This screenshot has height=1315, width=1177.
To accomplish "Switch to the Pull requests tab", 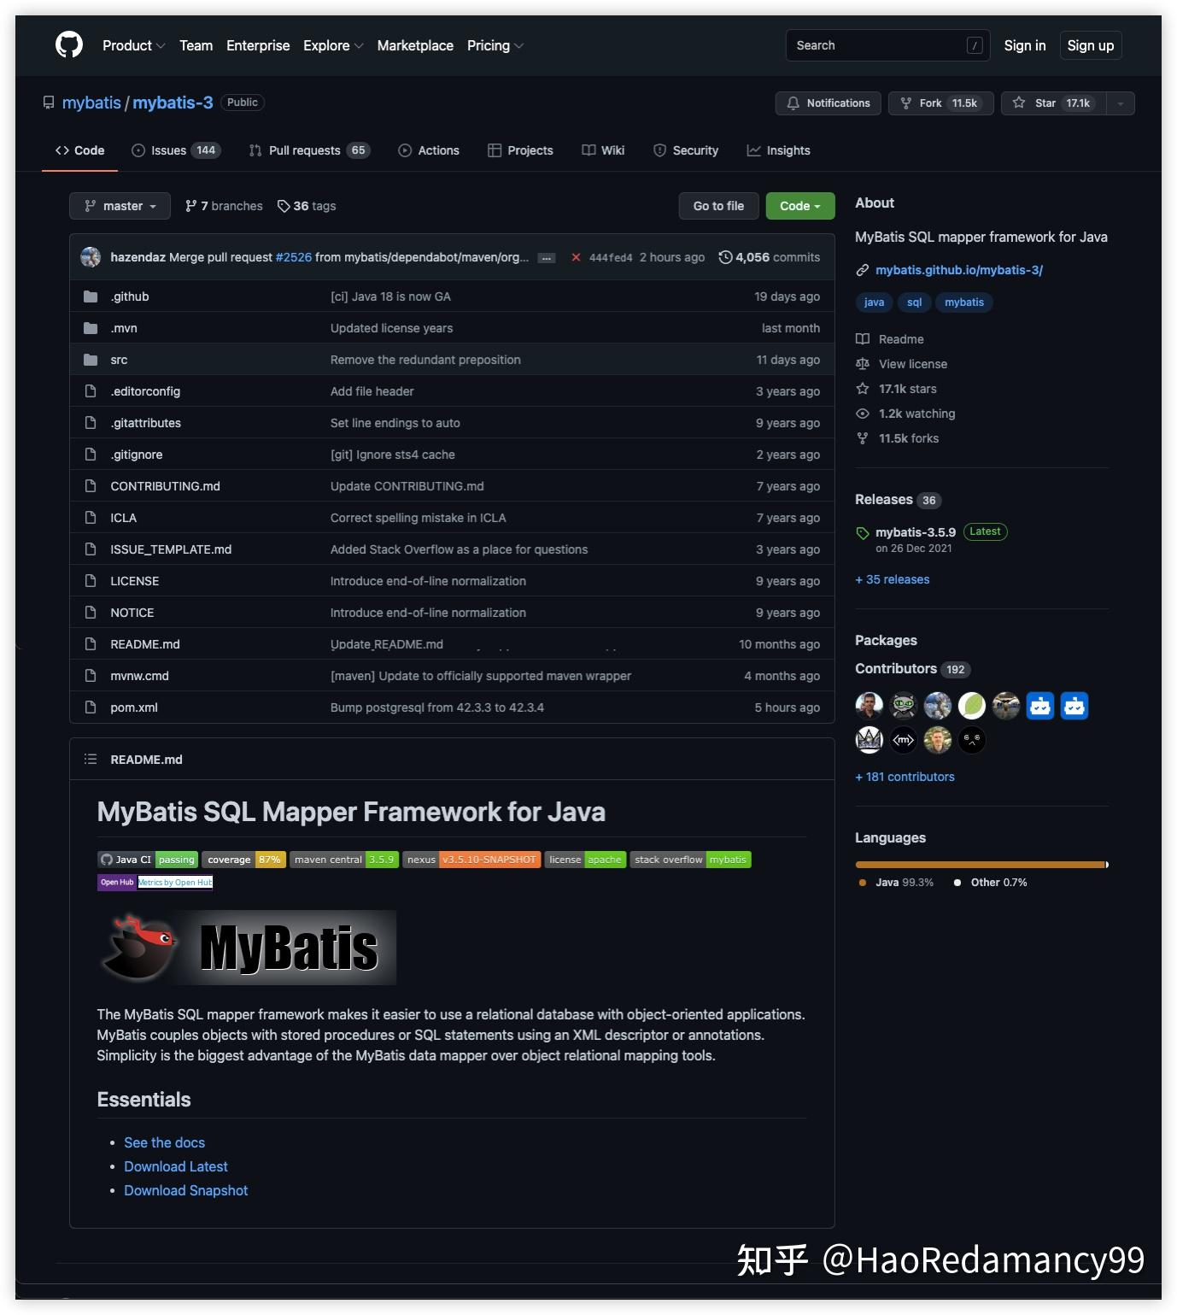I will [309, 150].
